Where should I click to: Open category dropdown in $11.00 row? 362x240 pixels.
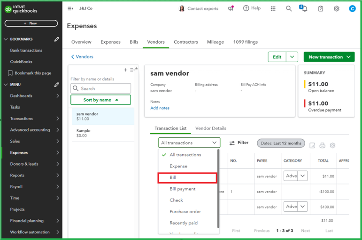pos(303,176)
